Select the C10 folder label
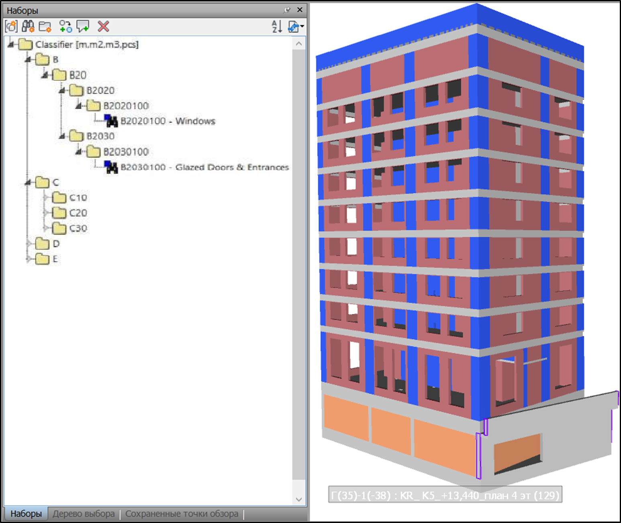Screen dimensions: 621x523 click(78, 197)
